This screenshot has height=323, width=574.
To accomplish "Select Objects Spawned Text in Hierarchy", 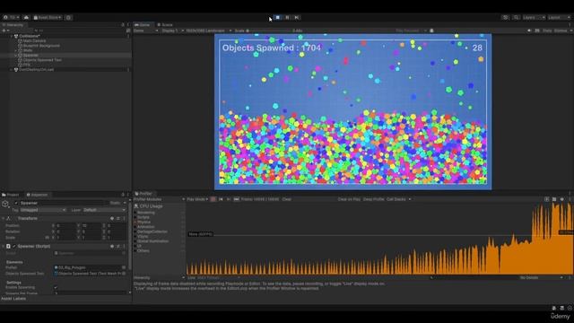I will (42, 60).
